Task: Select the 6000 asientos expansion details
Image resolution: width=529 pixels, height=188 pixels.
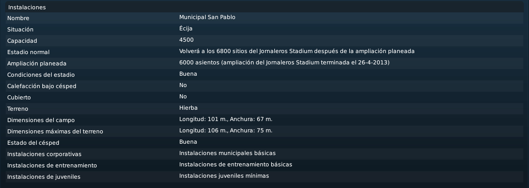Action: click(x=285, y=62)
